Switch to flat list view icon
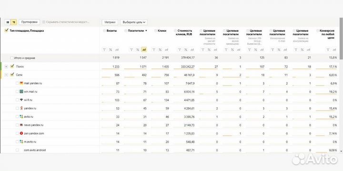Viewport: 343px width, 171px height. pyautogui.click(x=8, y=22)
